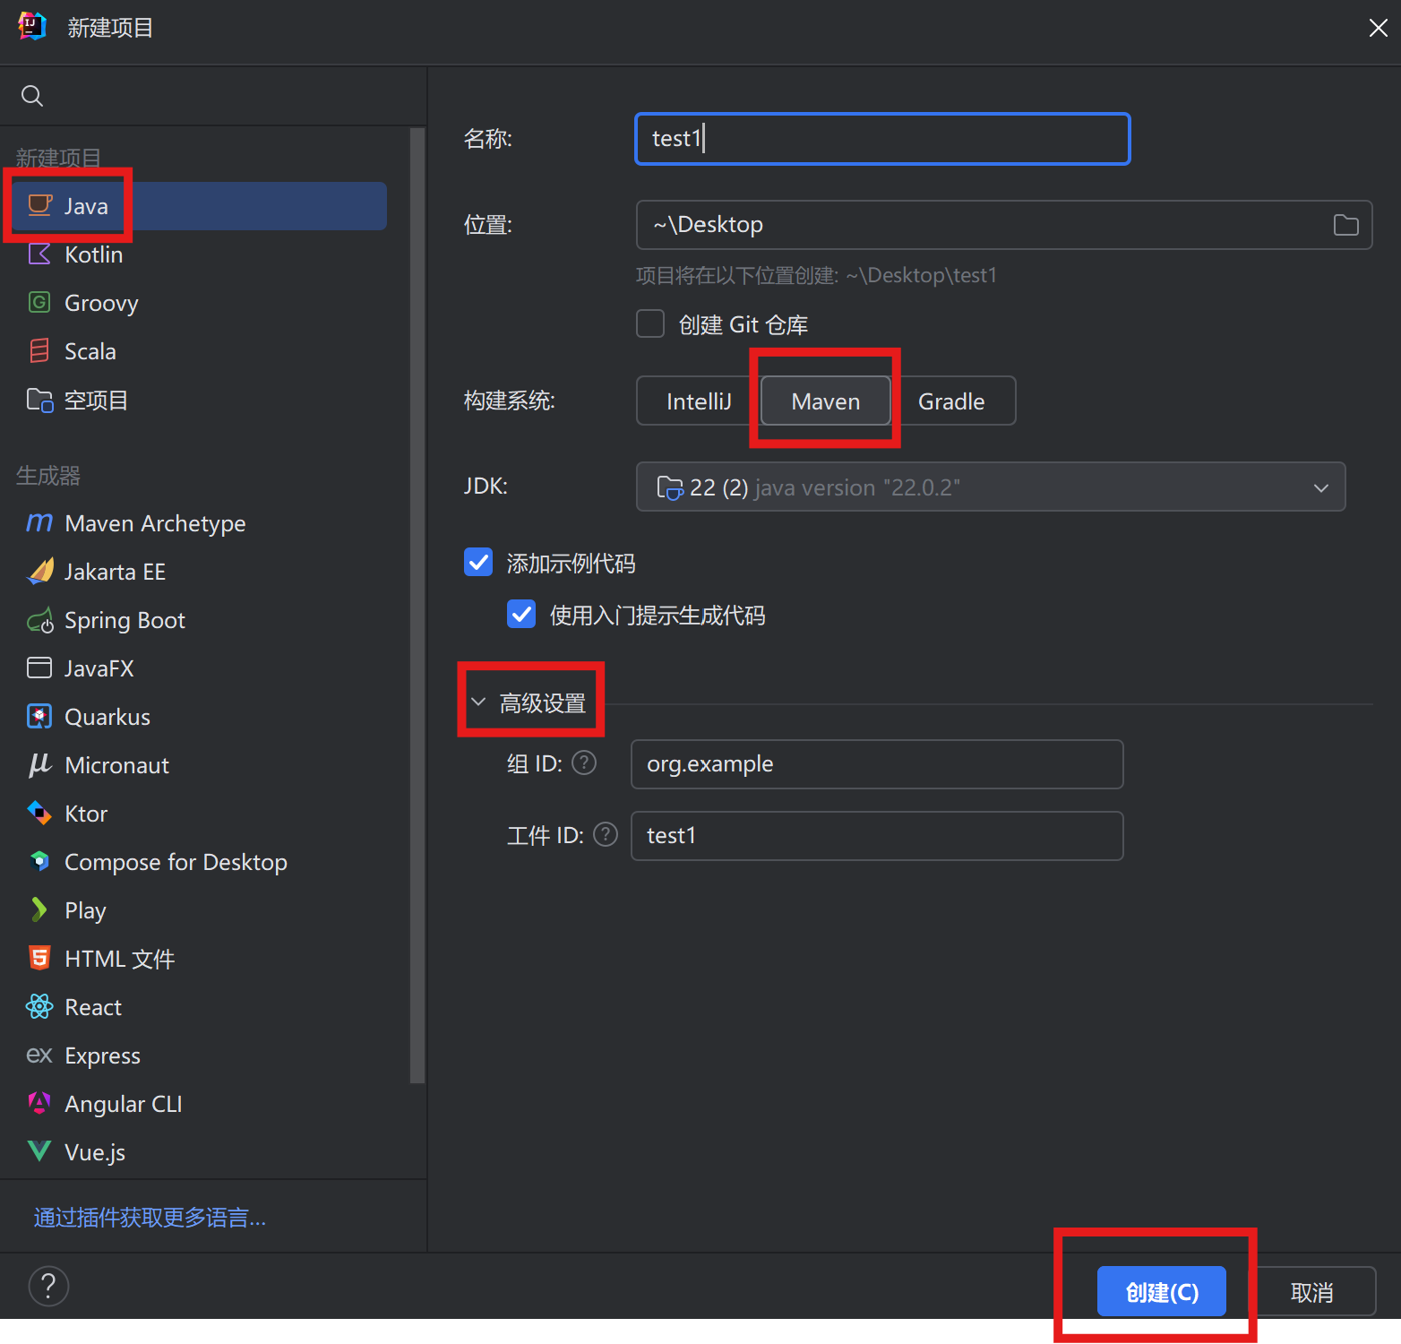Close the 新建项目 dialog
This screenshot has height=1344, width=1401.
[x=1378, y=28]
